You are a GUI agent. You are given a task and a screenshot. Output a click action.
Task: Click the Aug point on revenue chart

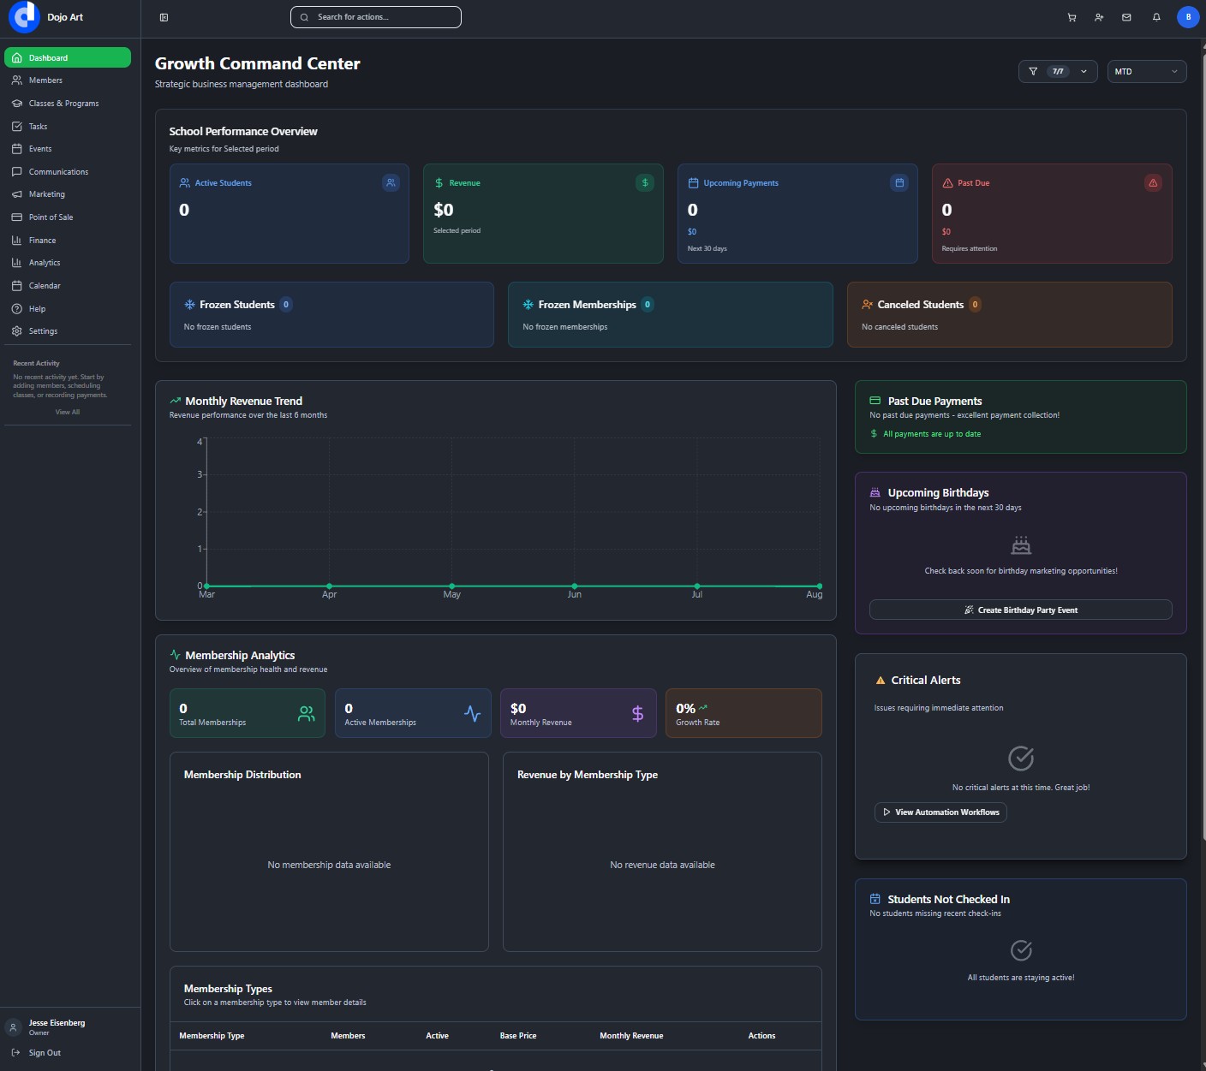pyautogui.click(x=820, y=586)
